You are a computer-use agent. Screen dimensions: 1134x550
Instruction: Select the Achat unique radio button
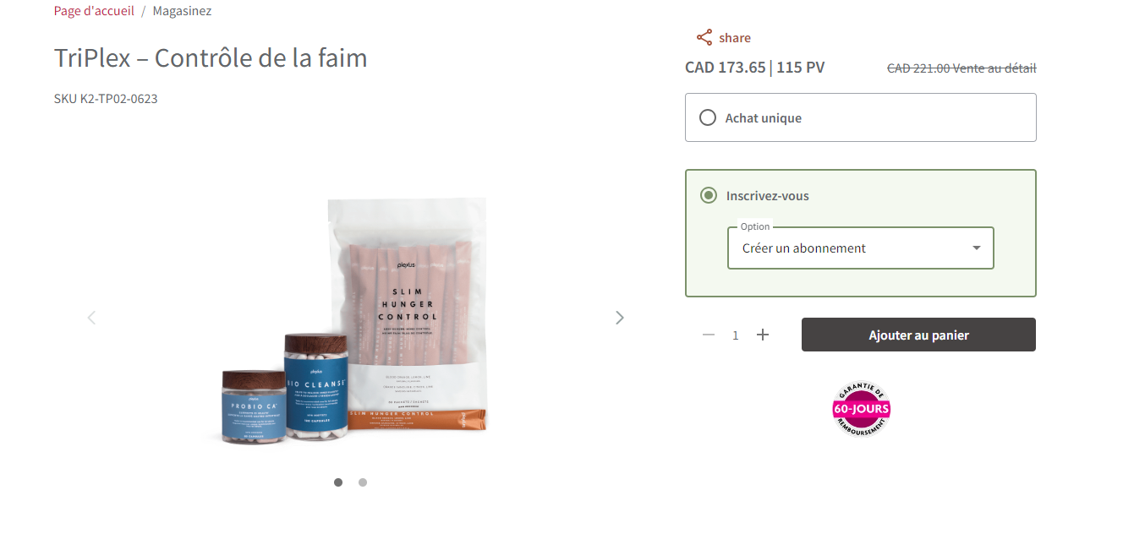click(x=708, y=117)
